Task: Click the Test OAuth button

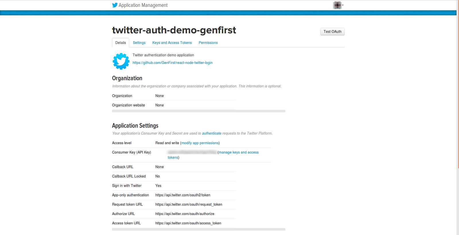Action: pyautogui.click(x=332, y=31)
